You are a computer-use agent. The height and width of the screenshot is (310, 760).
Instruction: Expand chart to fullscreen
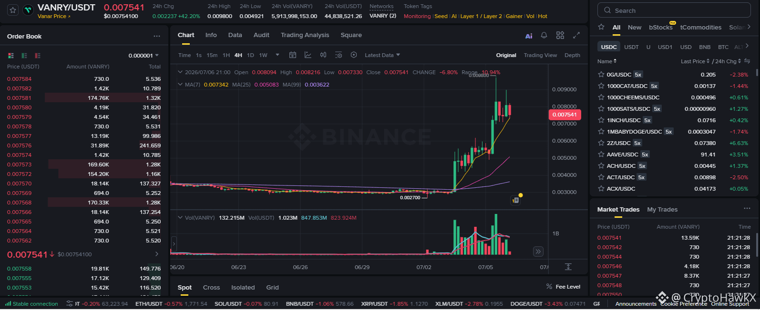click(x=576, y=35)
